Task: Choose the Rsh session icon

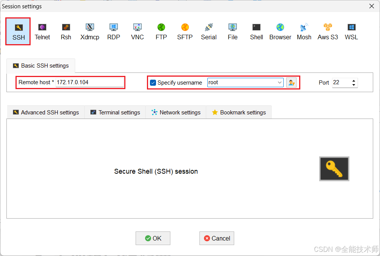Action: pyautogui.click(x=66, y=31)
